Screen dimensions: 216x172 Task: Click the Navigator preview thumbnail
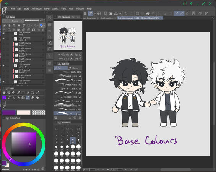[68, 36]
